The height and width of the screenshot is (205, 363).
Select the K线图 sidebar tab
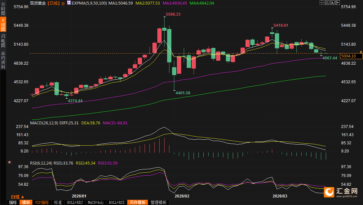pos(3,24)
